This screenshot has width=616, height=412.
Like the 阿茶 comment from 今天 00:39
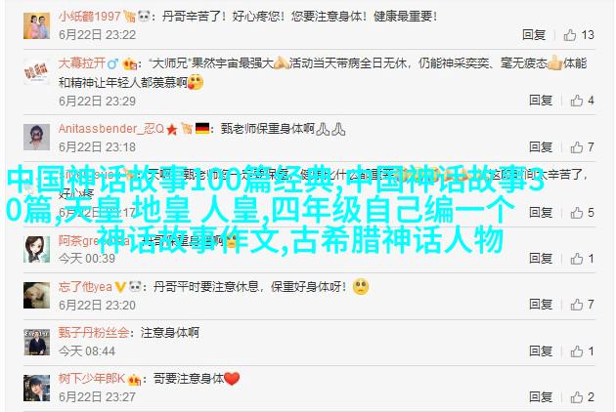[x=576, y=259]
